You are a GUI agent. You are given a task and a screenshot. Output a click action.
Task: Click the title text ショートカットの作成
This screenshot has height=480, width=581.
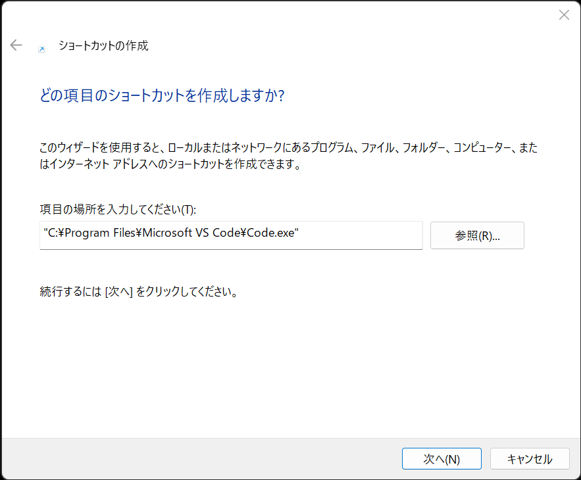click(x=103, y=45)
